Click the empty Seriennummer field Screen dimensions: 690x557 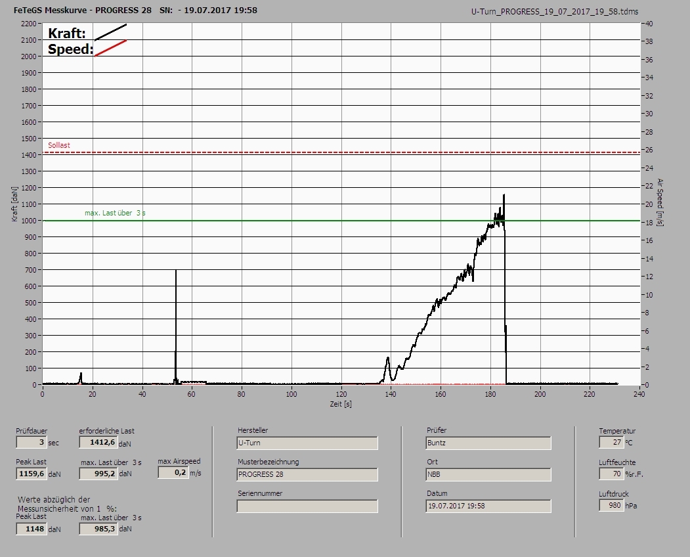[x=307, y=506]
